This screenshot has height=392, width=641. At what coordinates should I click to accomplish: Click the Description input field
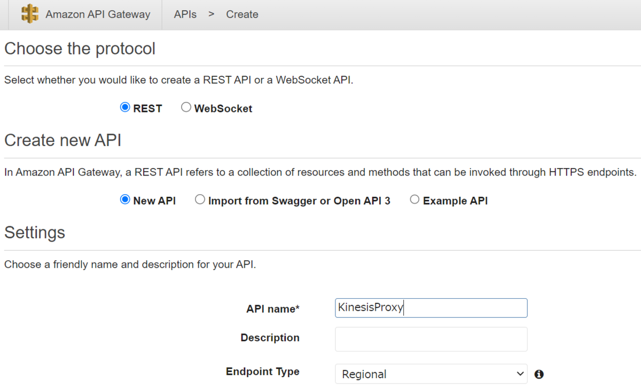[x=431, y=339]
